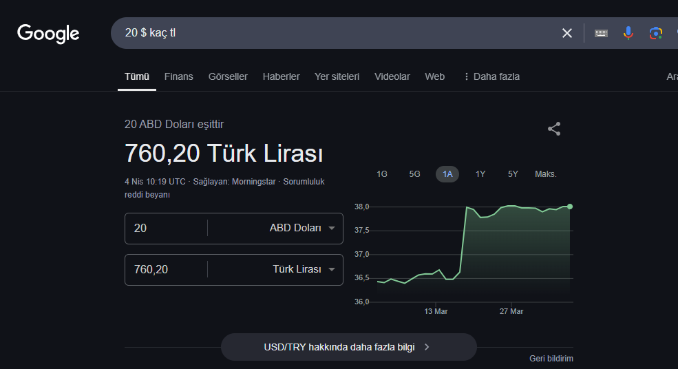Select the 1A chart range
This screenshot has width=678, height=369.
point(447,174)
